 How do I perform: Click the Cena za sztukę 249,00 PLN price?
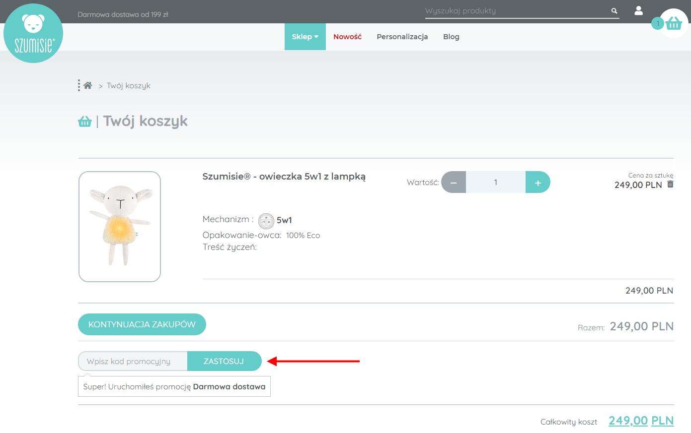click(638, 185)
